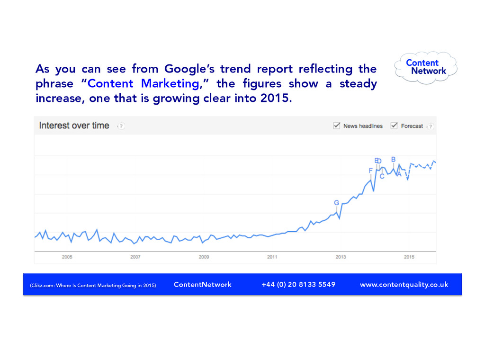Select news headline marker A

pyautogui.click(x=399, y=174)
